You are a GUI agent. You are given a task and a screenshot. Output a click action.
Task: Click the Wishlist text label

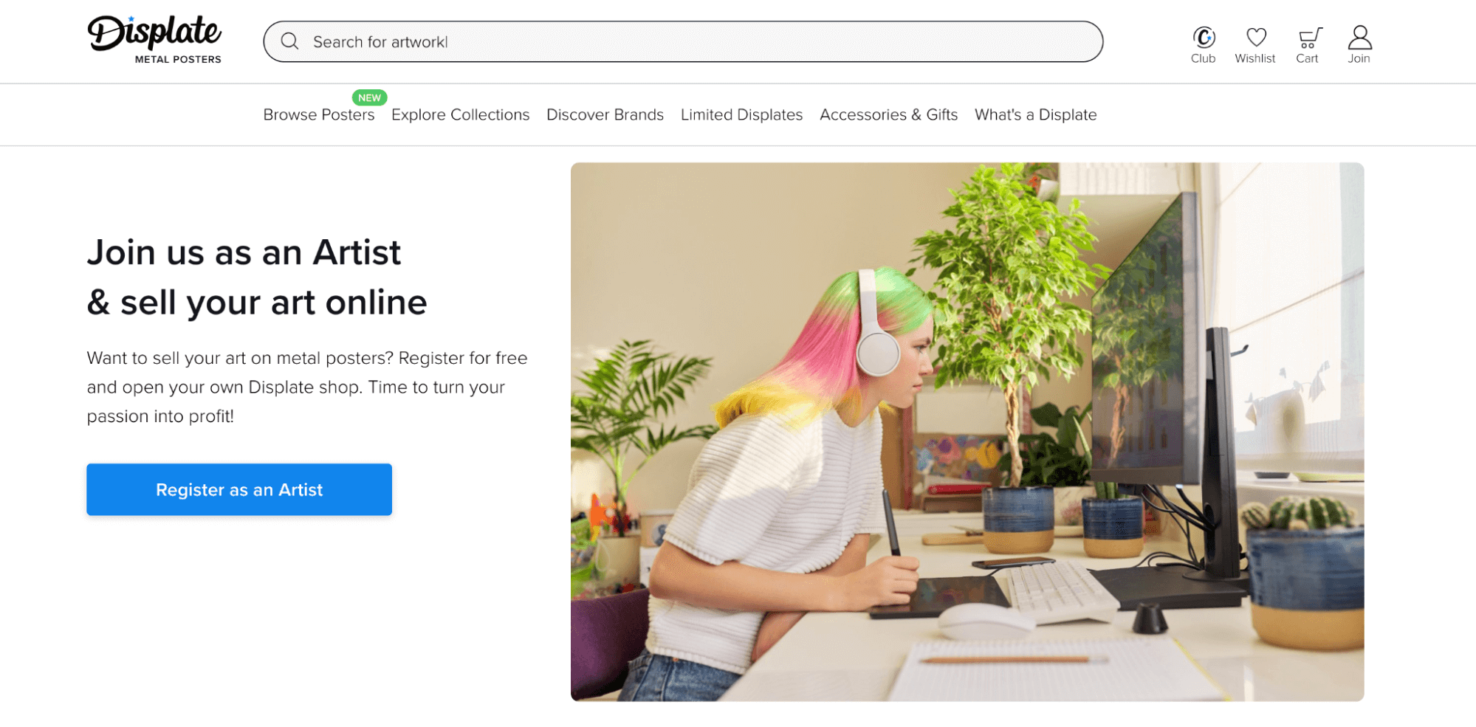[1254, 58]
